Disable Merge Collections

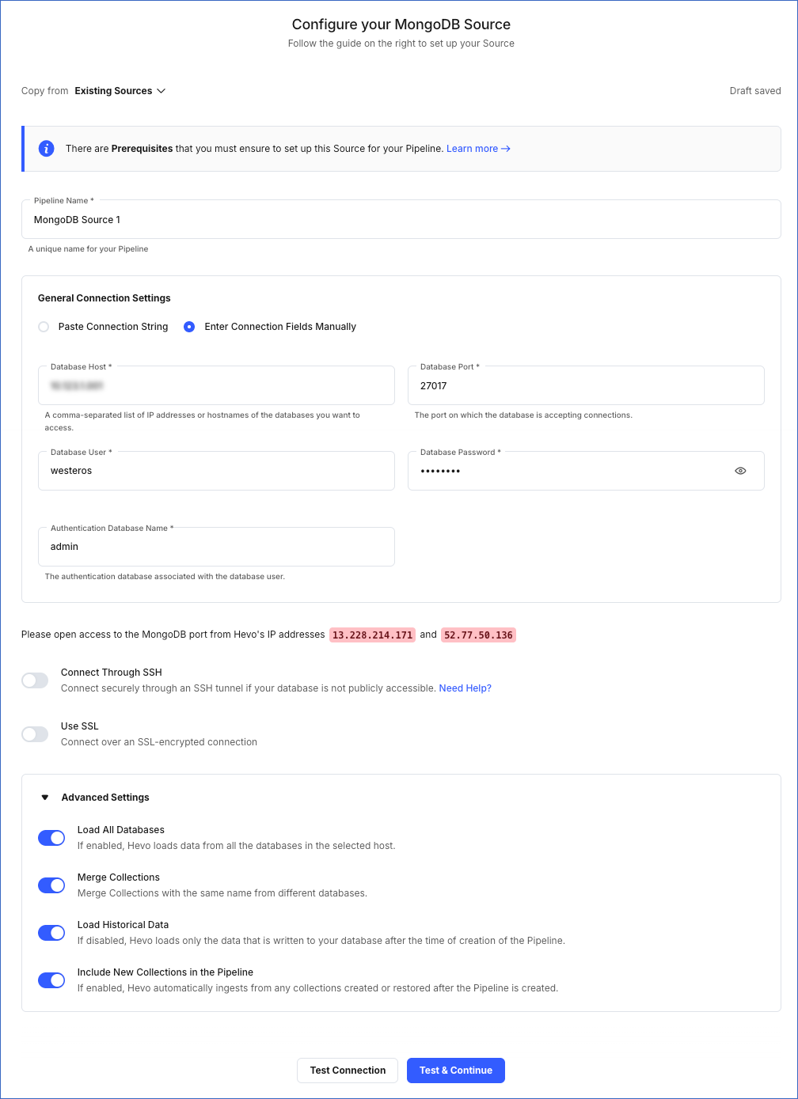(x=51, y=885)
